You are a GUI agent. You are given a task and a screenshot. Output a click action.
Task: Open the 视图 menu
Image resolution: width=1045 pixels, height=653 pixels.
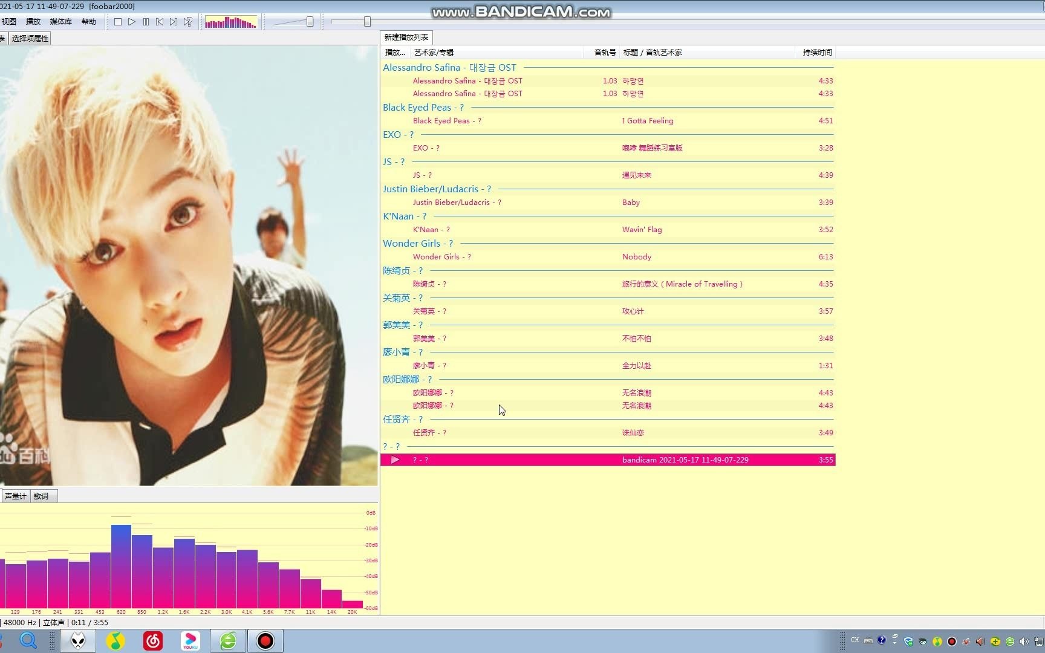point(9,22)
